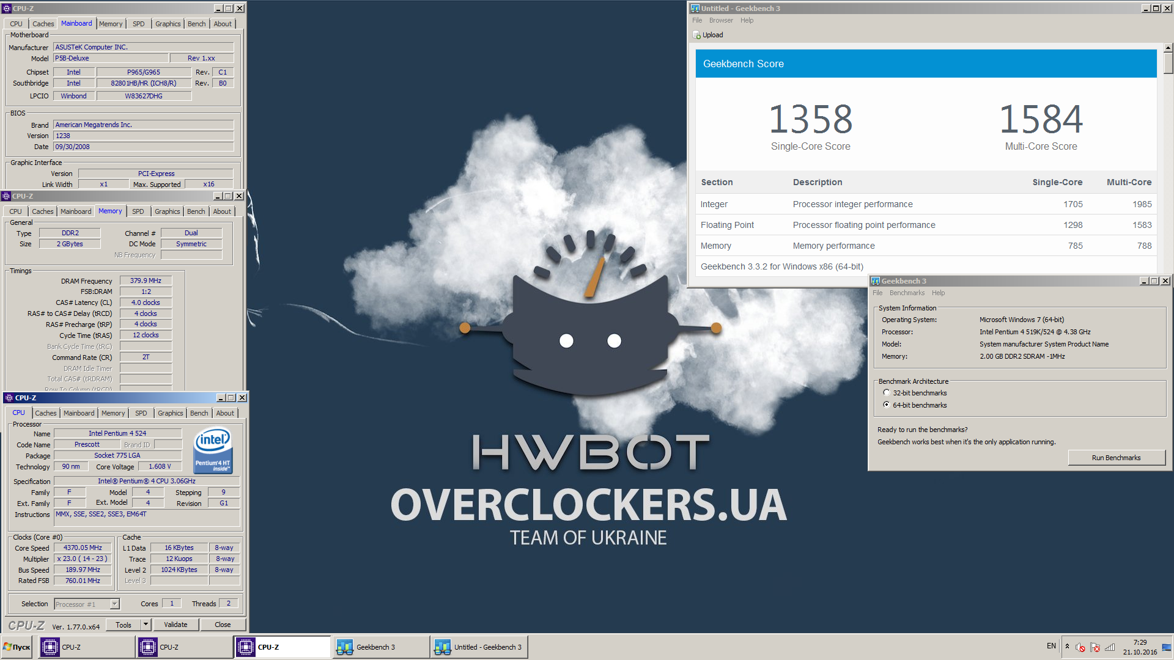This screenshot has width=1174, height=660.
Task: Open File menu in Untitled Geekbench window
Action: pyautogui.click(x=697, y=20)
